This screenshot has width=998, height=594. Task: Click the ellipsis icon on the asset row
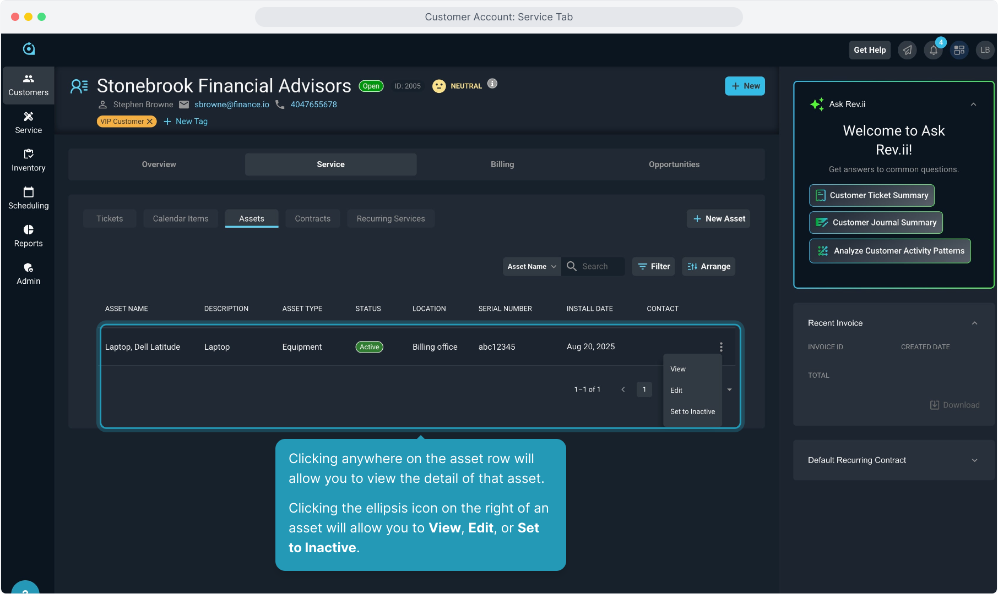coord(721,347)
